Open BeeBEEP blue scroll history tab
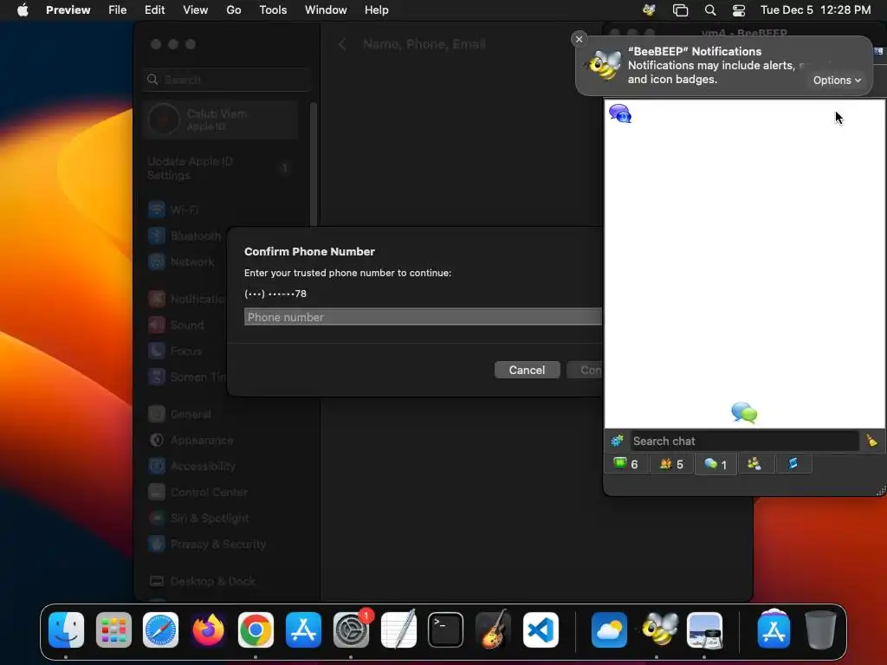Image resolution: width=887 pixels, height=665 pixels. [x=793, y=464]
